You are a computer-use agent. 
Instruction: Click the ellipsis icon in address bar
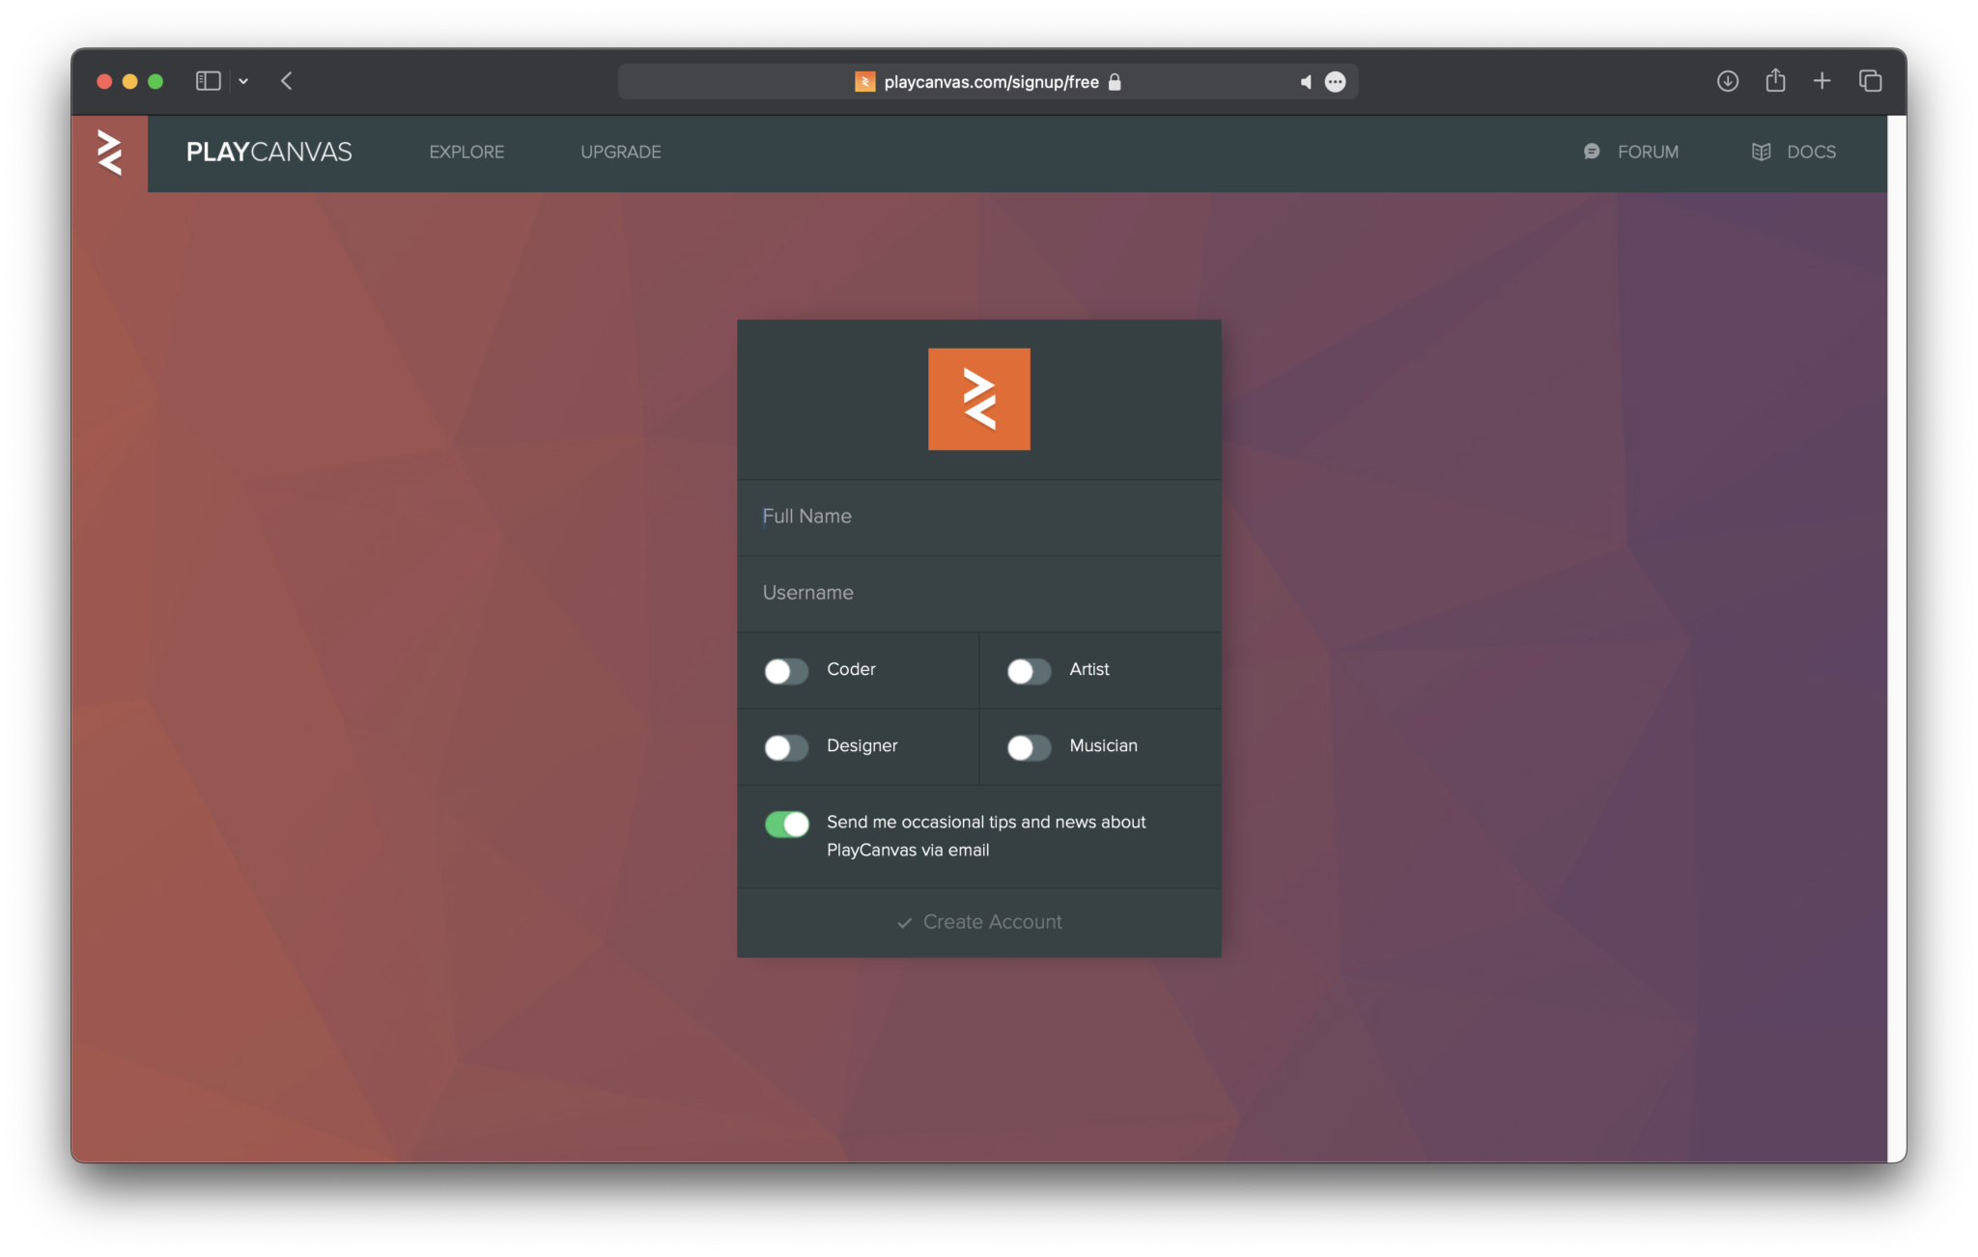[x=1335, y=82]
